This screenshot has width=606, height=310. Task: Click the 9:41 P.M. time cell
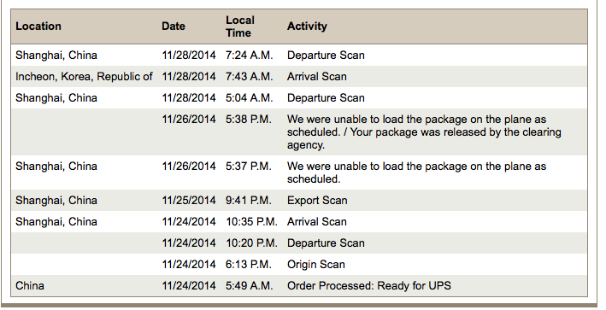249,201
